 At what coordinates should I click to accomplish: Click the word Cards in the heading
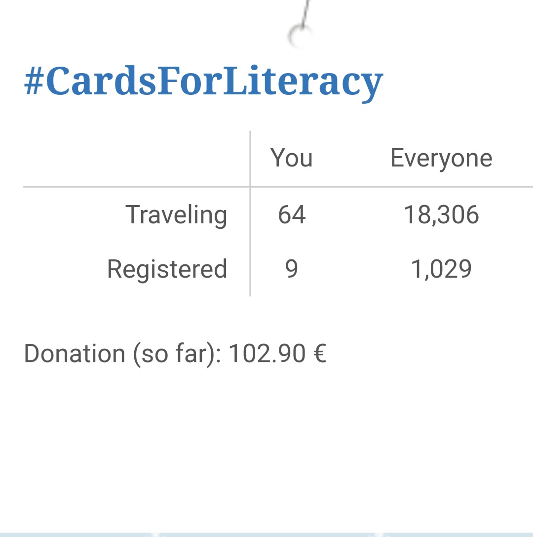[101, 82]
